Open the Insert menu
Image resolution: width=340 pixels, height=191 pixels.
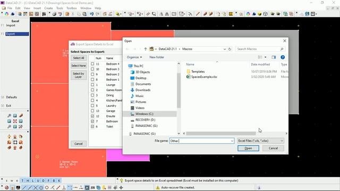[x=37, y=8]
